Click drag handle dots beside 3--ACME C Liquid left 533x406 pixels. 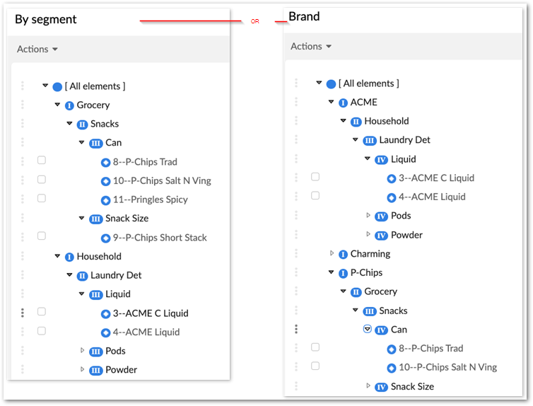(23, 313)
